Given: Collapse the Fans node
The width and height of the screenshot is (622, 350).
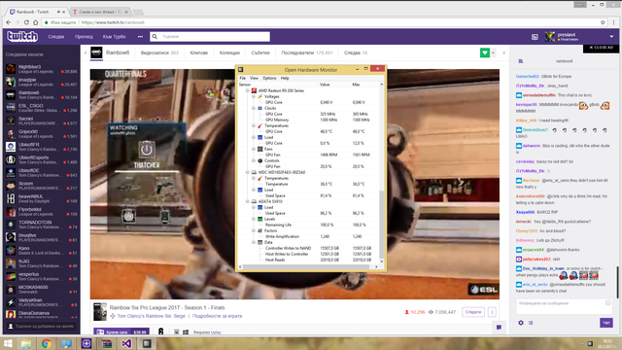Looking at the screenshot, I should 254,149.
